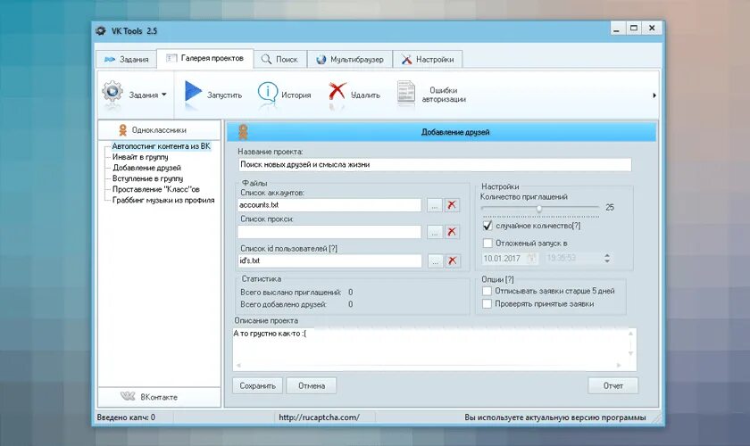This screenshot has width=750, height=446.
Task: Toggle случайное количество checkbox
Action: point(487,226)
